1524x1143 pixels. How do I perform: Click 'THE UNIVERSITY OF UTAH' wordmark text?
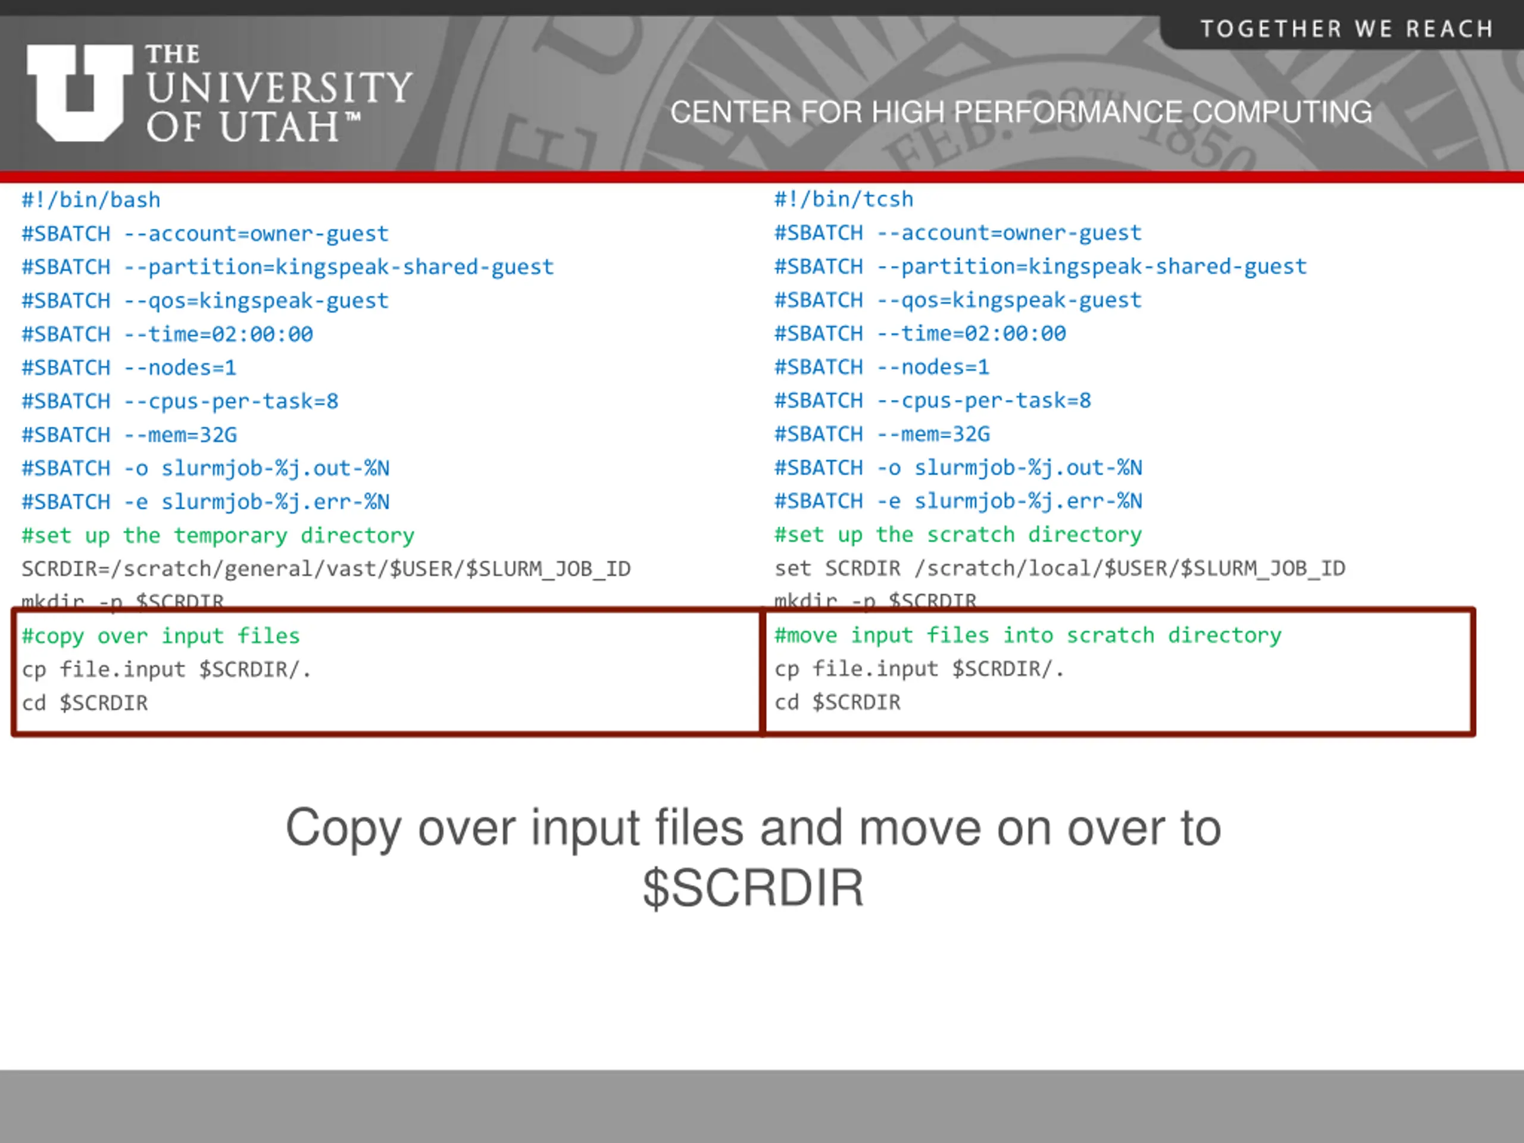coord(279,95)
